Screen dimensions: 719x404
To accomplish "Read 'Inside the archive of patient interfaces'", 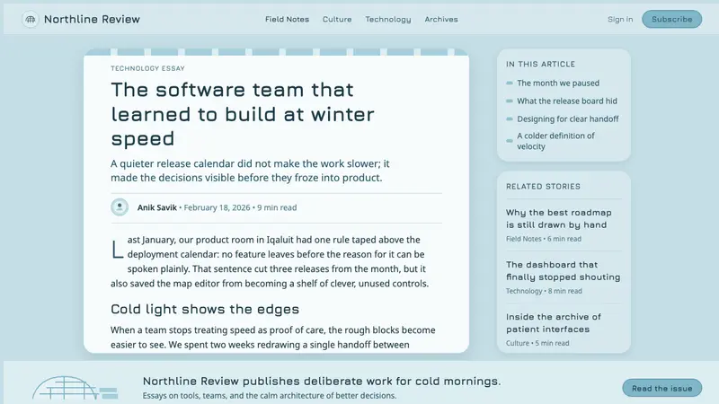I will [554, 323].
